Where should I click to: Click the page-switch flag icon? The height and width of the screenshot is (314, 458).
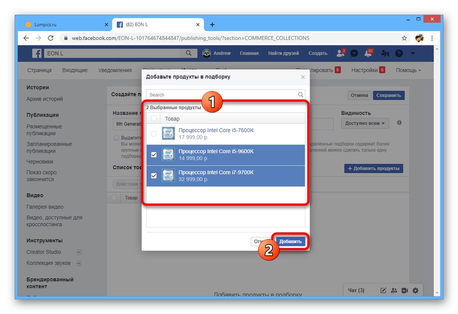(385, 53)
